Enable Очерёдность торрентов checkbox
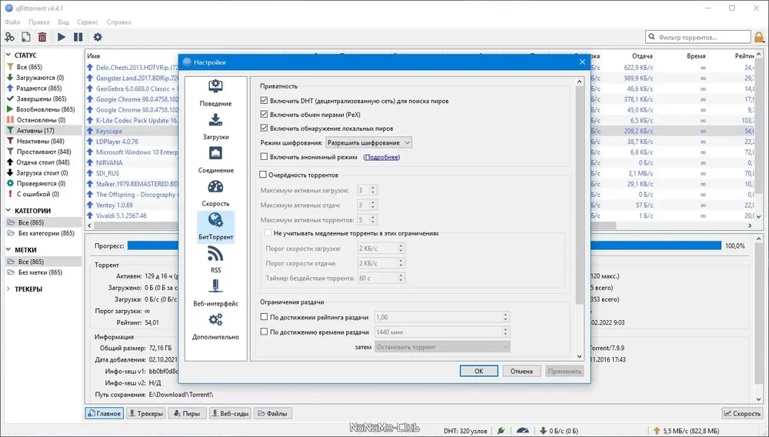This screenshot has width=769, height=437. 263,175
